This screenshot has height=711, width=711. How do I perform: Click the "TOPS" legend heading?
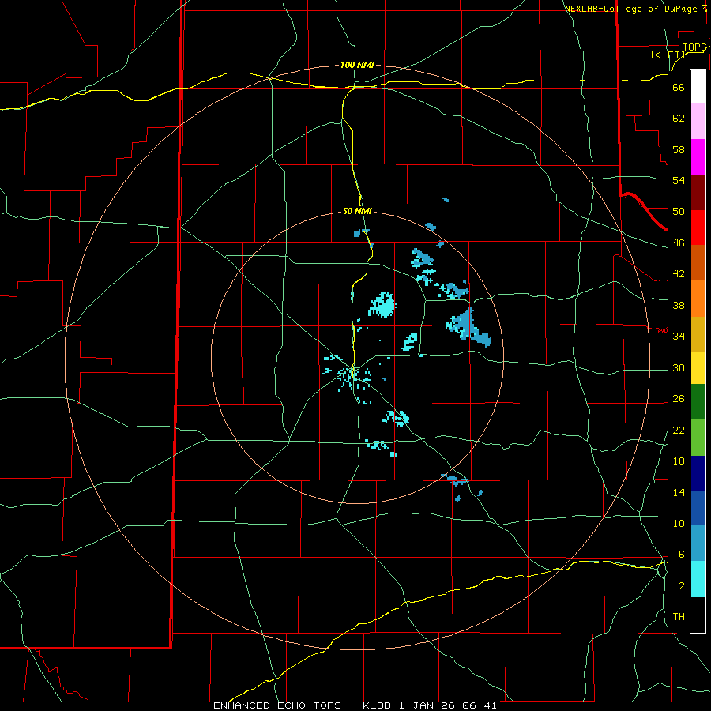(694, 47)
